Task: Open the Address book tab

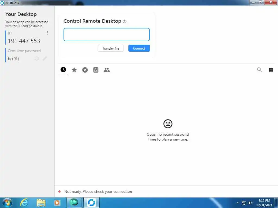Action: pyautogui.click(x=96, y=70)
